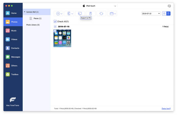The width and height of the screenshot is (177, 115).
Task: Expand the Add button dropdown arrow
Action: [x=62, y=14]
